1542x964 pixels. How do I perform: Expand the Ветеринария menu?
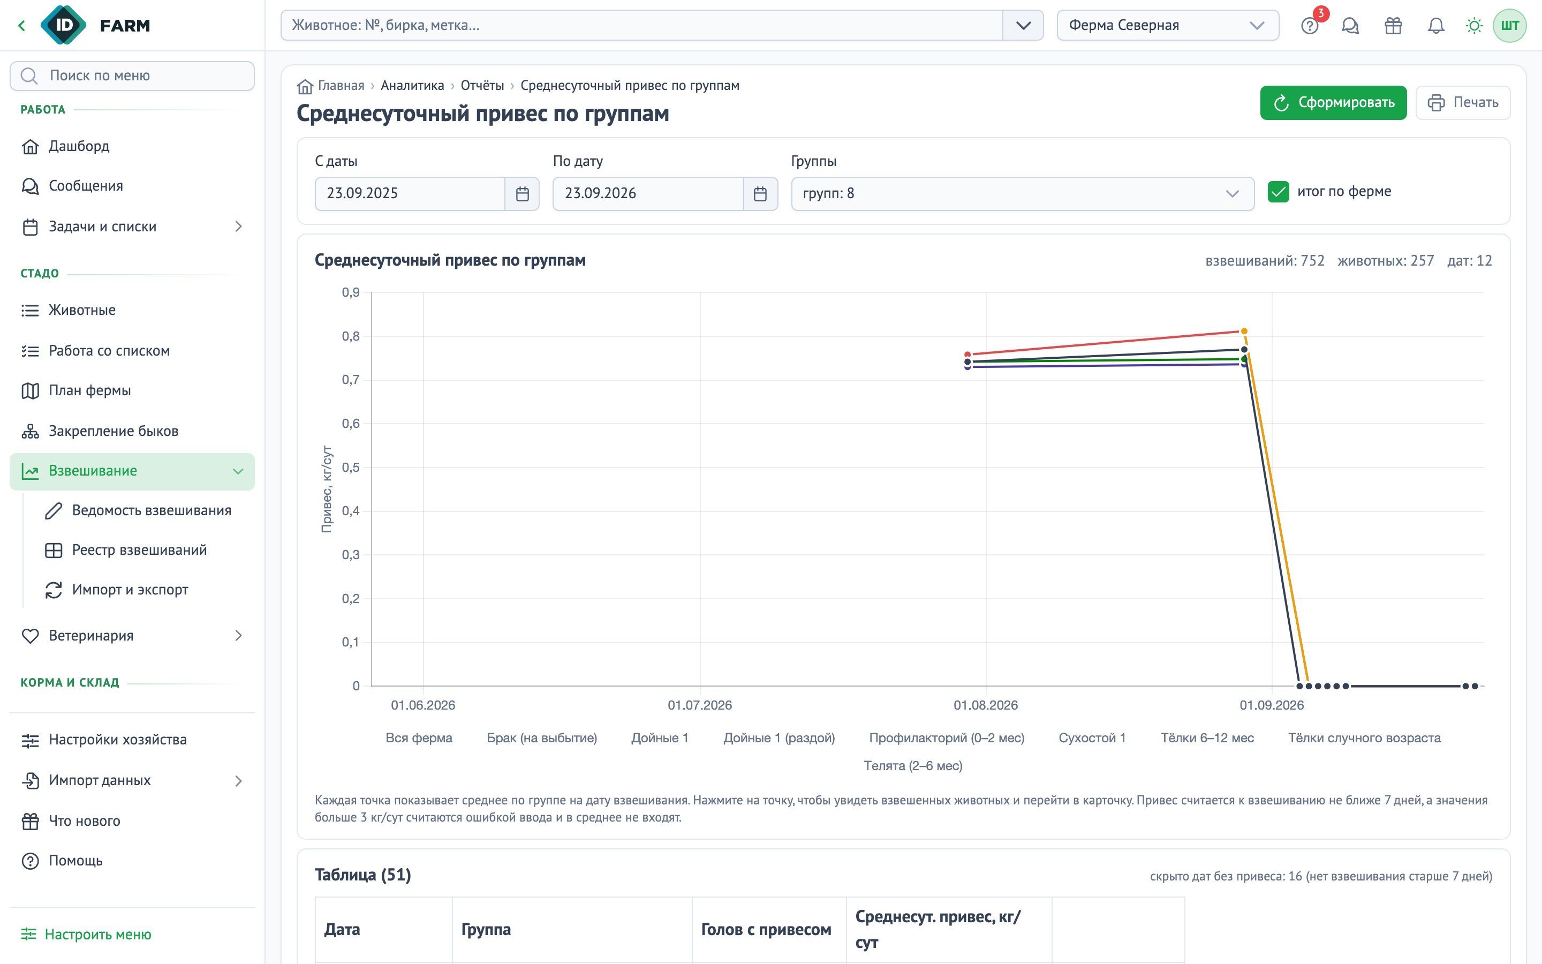click(132, 636)
